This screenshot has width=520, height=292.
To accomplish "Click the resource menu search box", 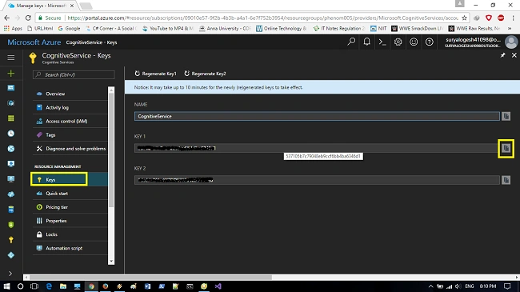I will [74, 74].
